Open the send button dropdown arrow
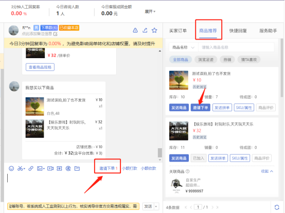Viewport: 285px width, 213px height. [x=156, y=206]
